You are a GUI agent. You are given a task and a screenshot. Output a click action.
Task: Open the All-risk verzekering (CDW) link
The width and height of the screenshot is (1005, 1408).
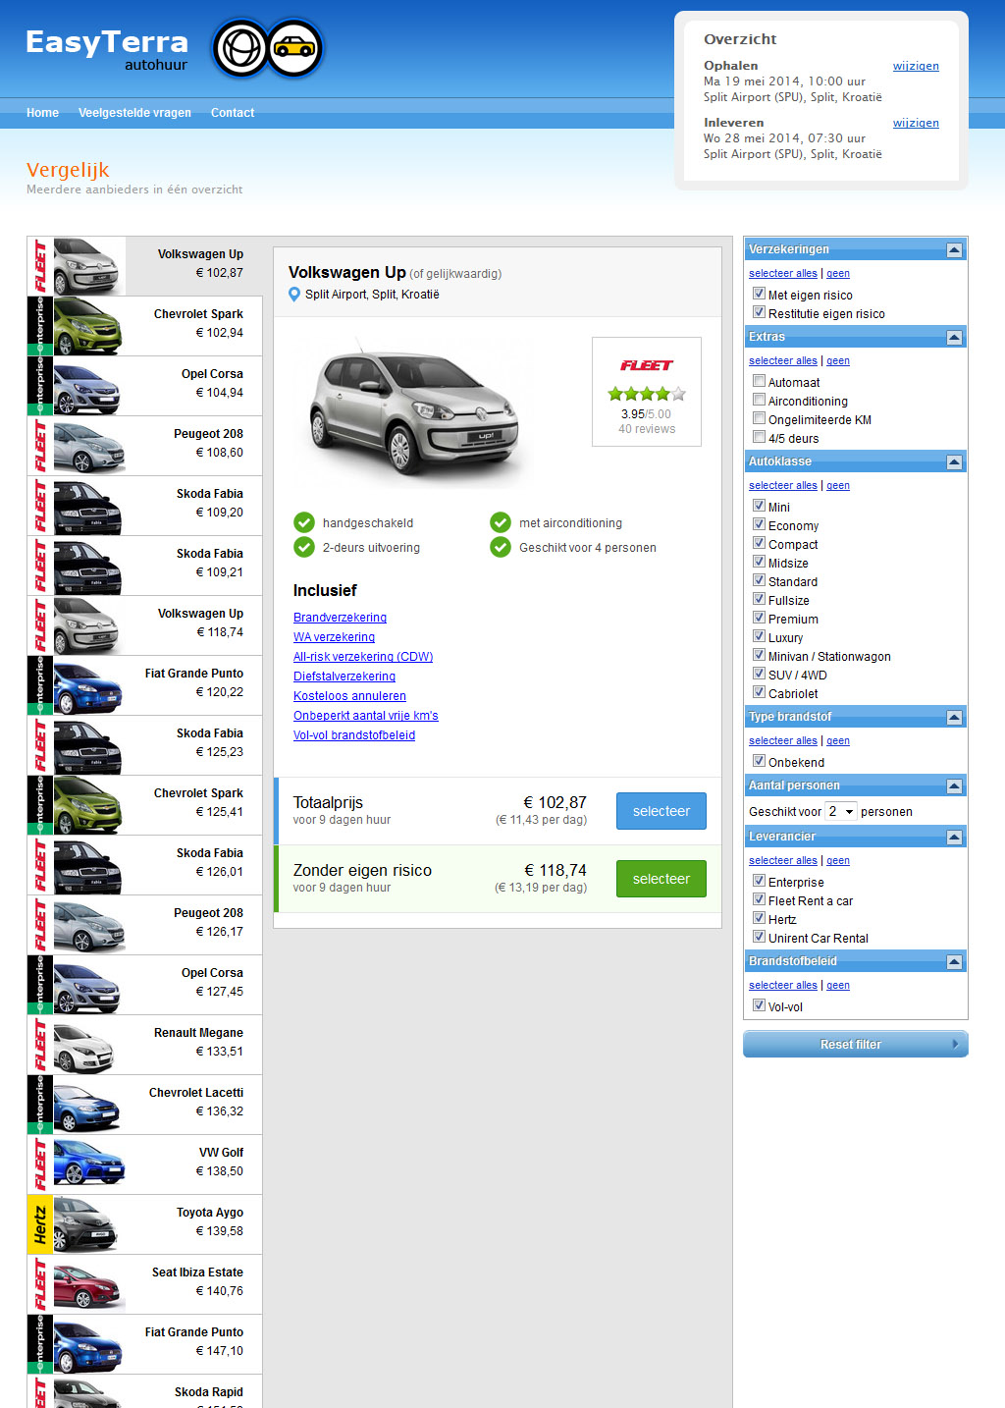coord(363,657)
